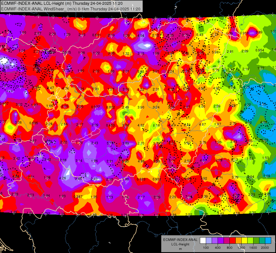Screen dimensions: 276x253
Task: Click the wind shear value 5.98
Action: coord(215,52)
